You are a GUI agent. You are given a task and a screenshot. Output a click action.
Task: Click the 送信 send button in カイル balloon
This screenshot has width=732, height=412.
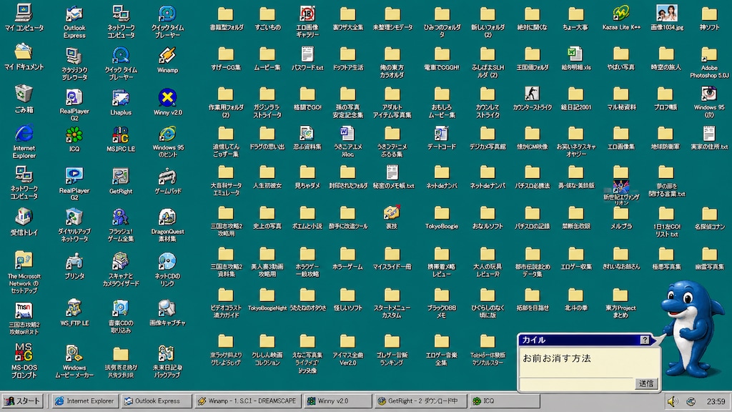pos(646,383)
